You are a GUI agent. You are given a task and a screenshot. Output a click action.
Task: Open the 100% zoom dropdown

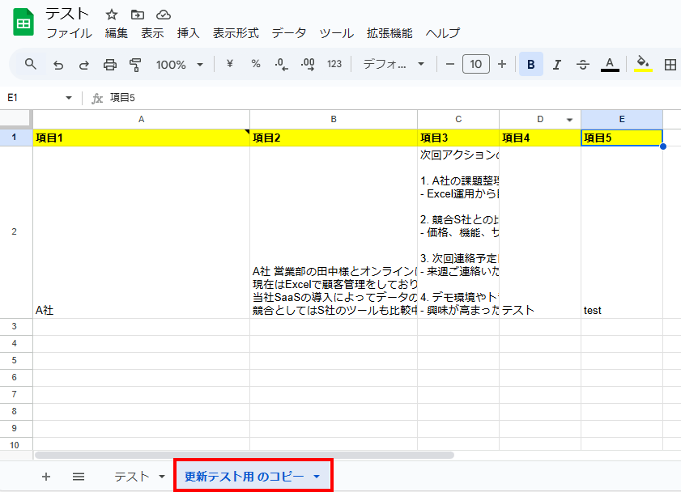180,65
